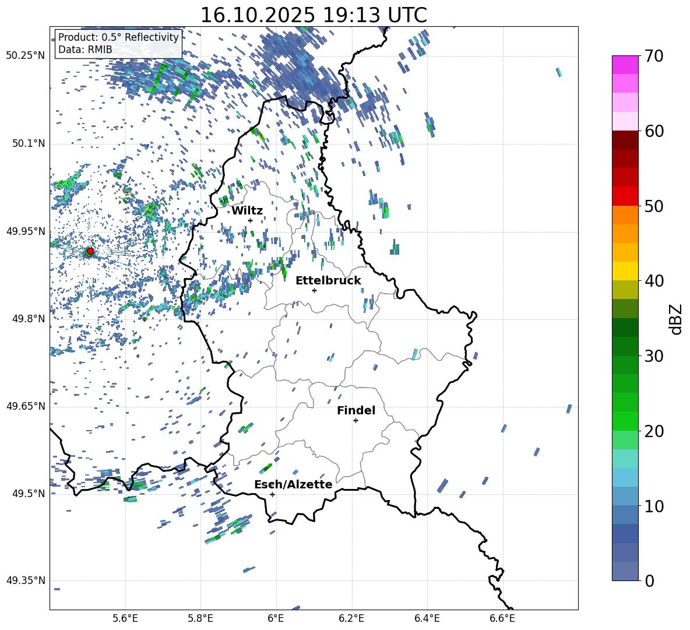Click the colorbar tick label 40
The width and height of the screenshot is (690, 630).
point(654,281)
